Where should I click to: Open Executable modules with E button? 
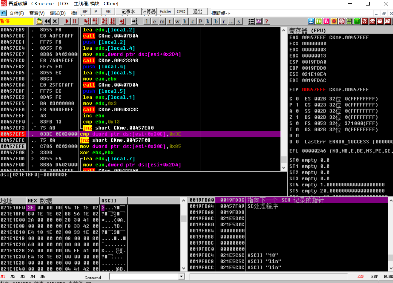pyautogui.click(x=155, y=21)
